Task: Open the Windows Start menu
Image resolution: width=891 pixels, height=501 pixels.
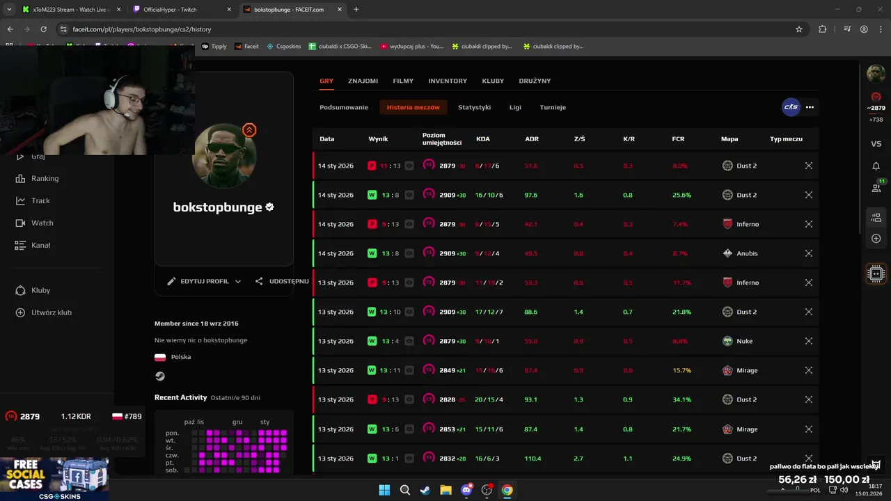Action: tap(384, 490)
